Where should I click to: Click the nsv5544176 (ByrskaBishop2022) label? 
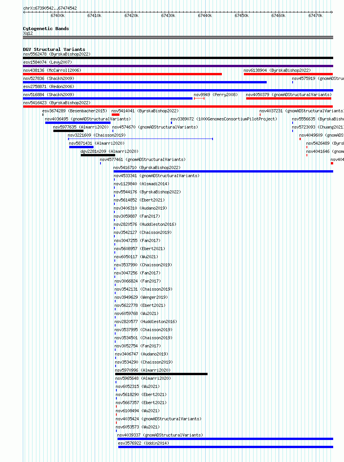tap(148, 192)
